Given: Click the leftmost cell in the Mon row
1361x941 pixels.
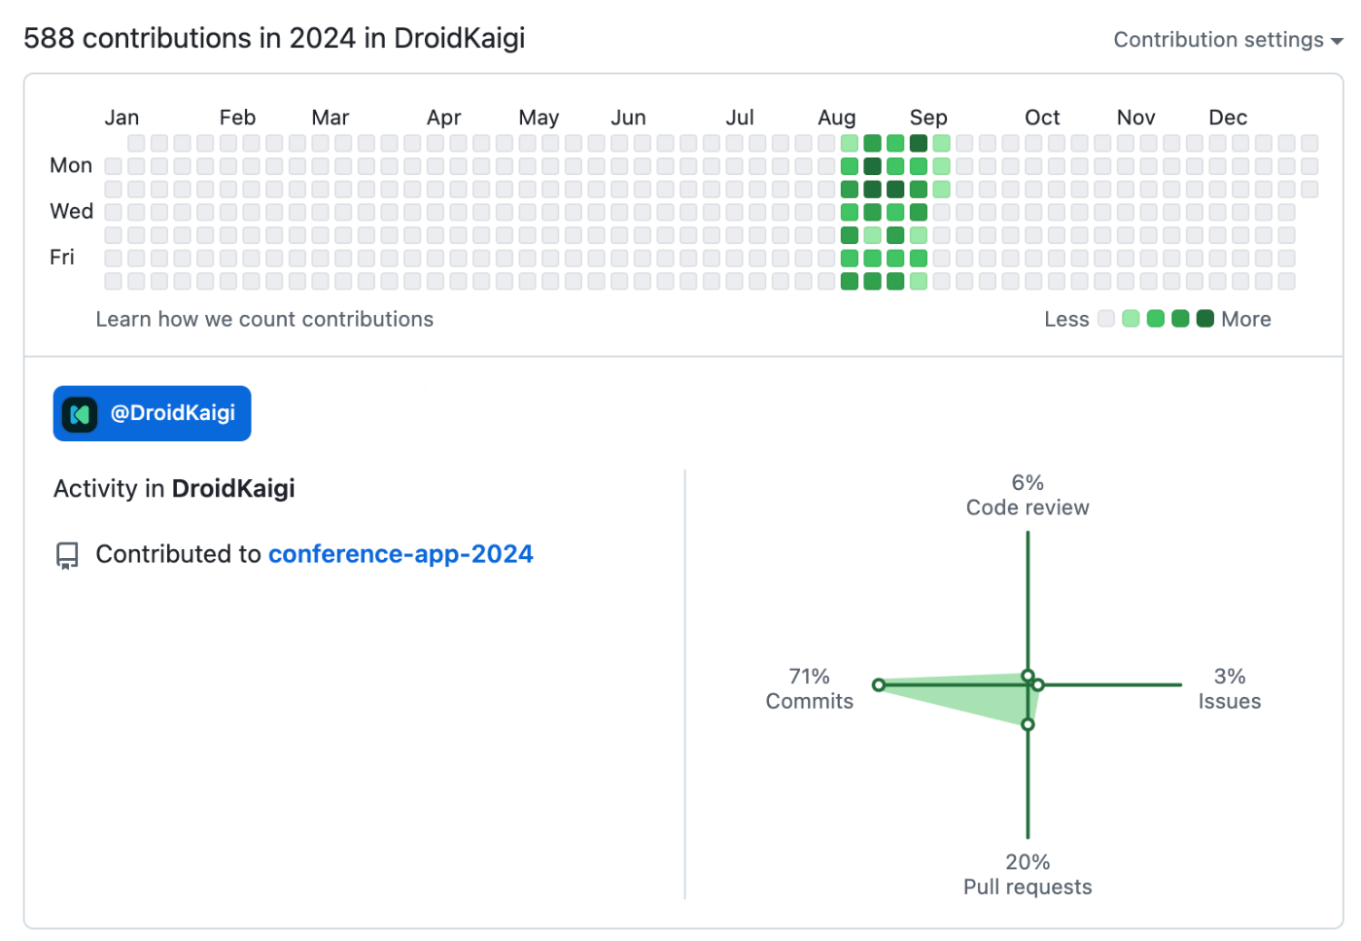Looking at the screenshot, I should click(x=113, y=166).
